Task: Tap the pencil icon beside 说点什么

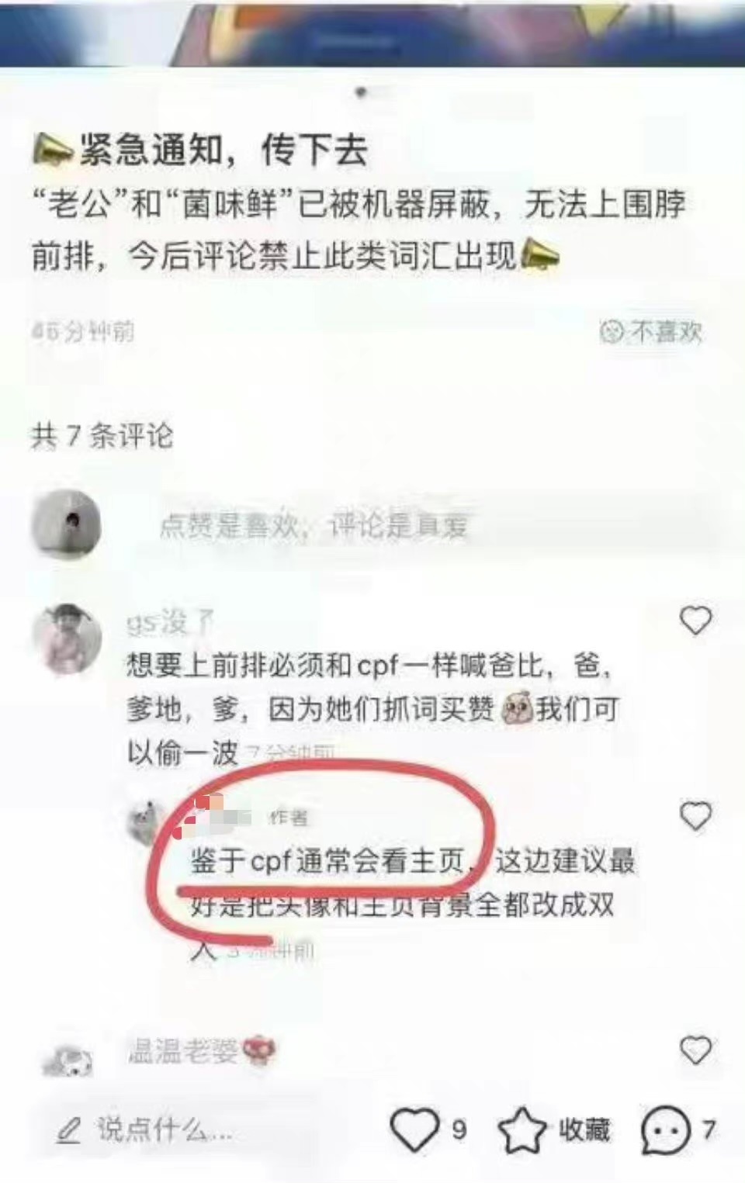Action: click(x=69, y=1131)
